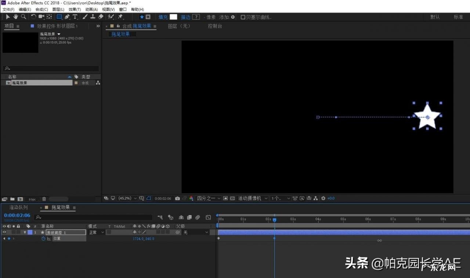
Task: Take a snapshot of the composition
Action: coord(178,198)
